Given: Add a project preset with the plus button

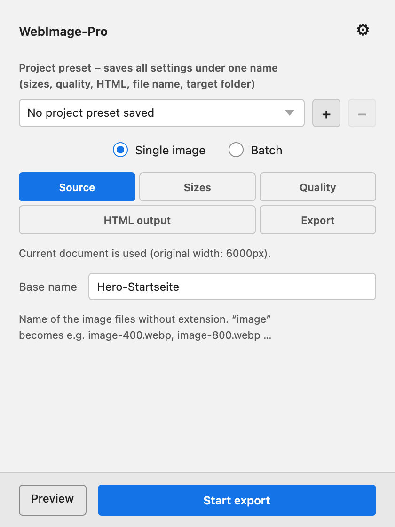Looking at the screenshot, I should coord(326,113).
